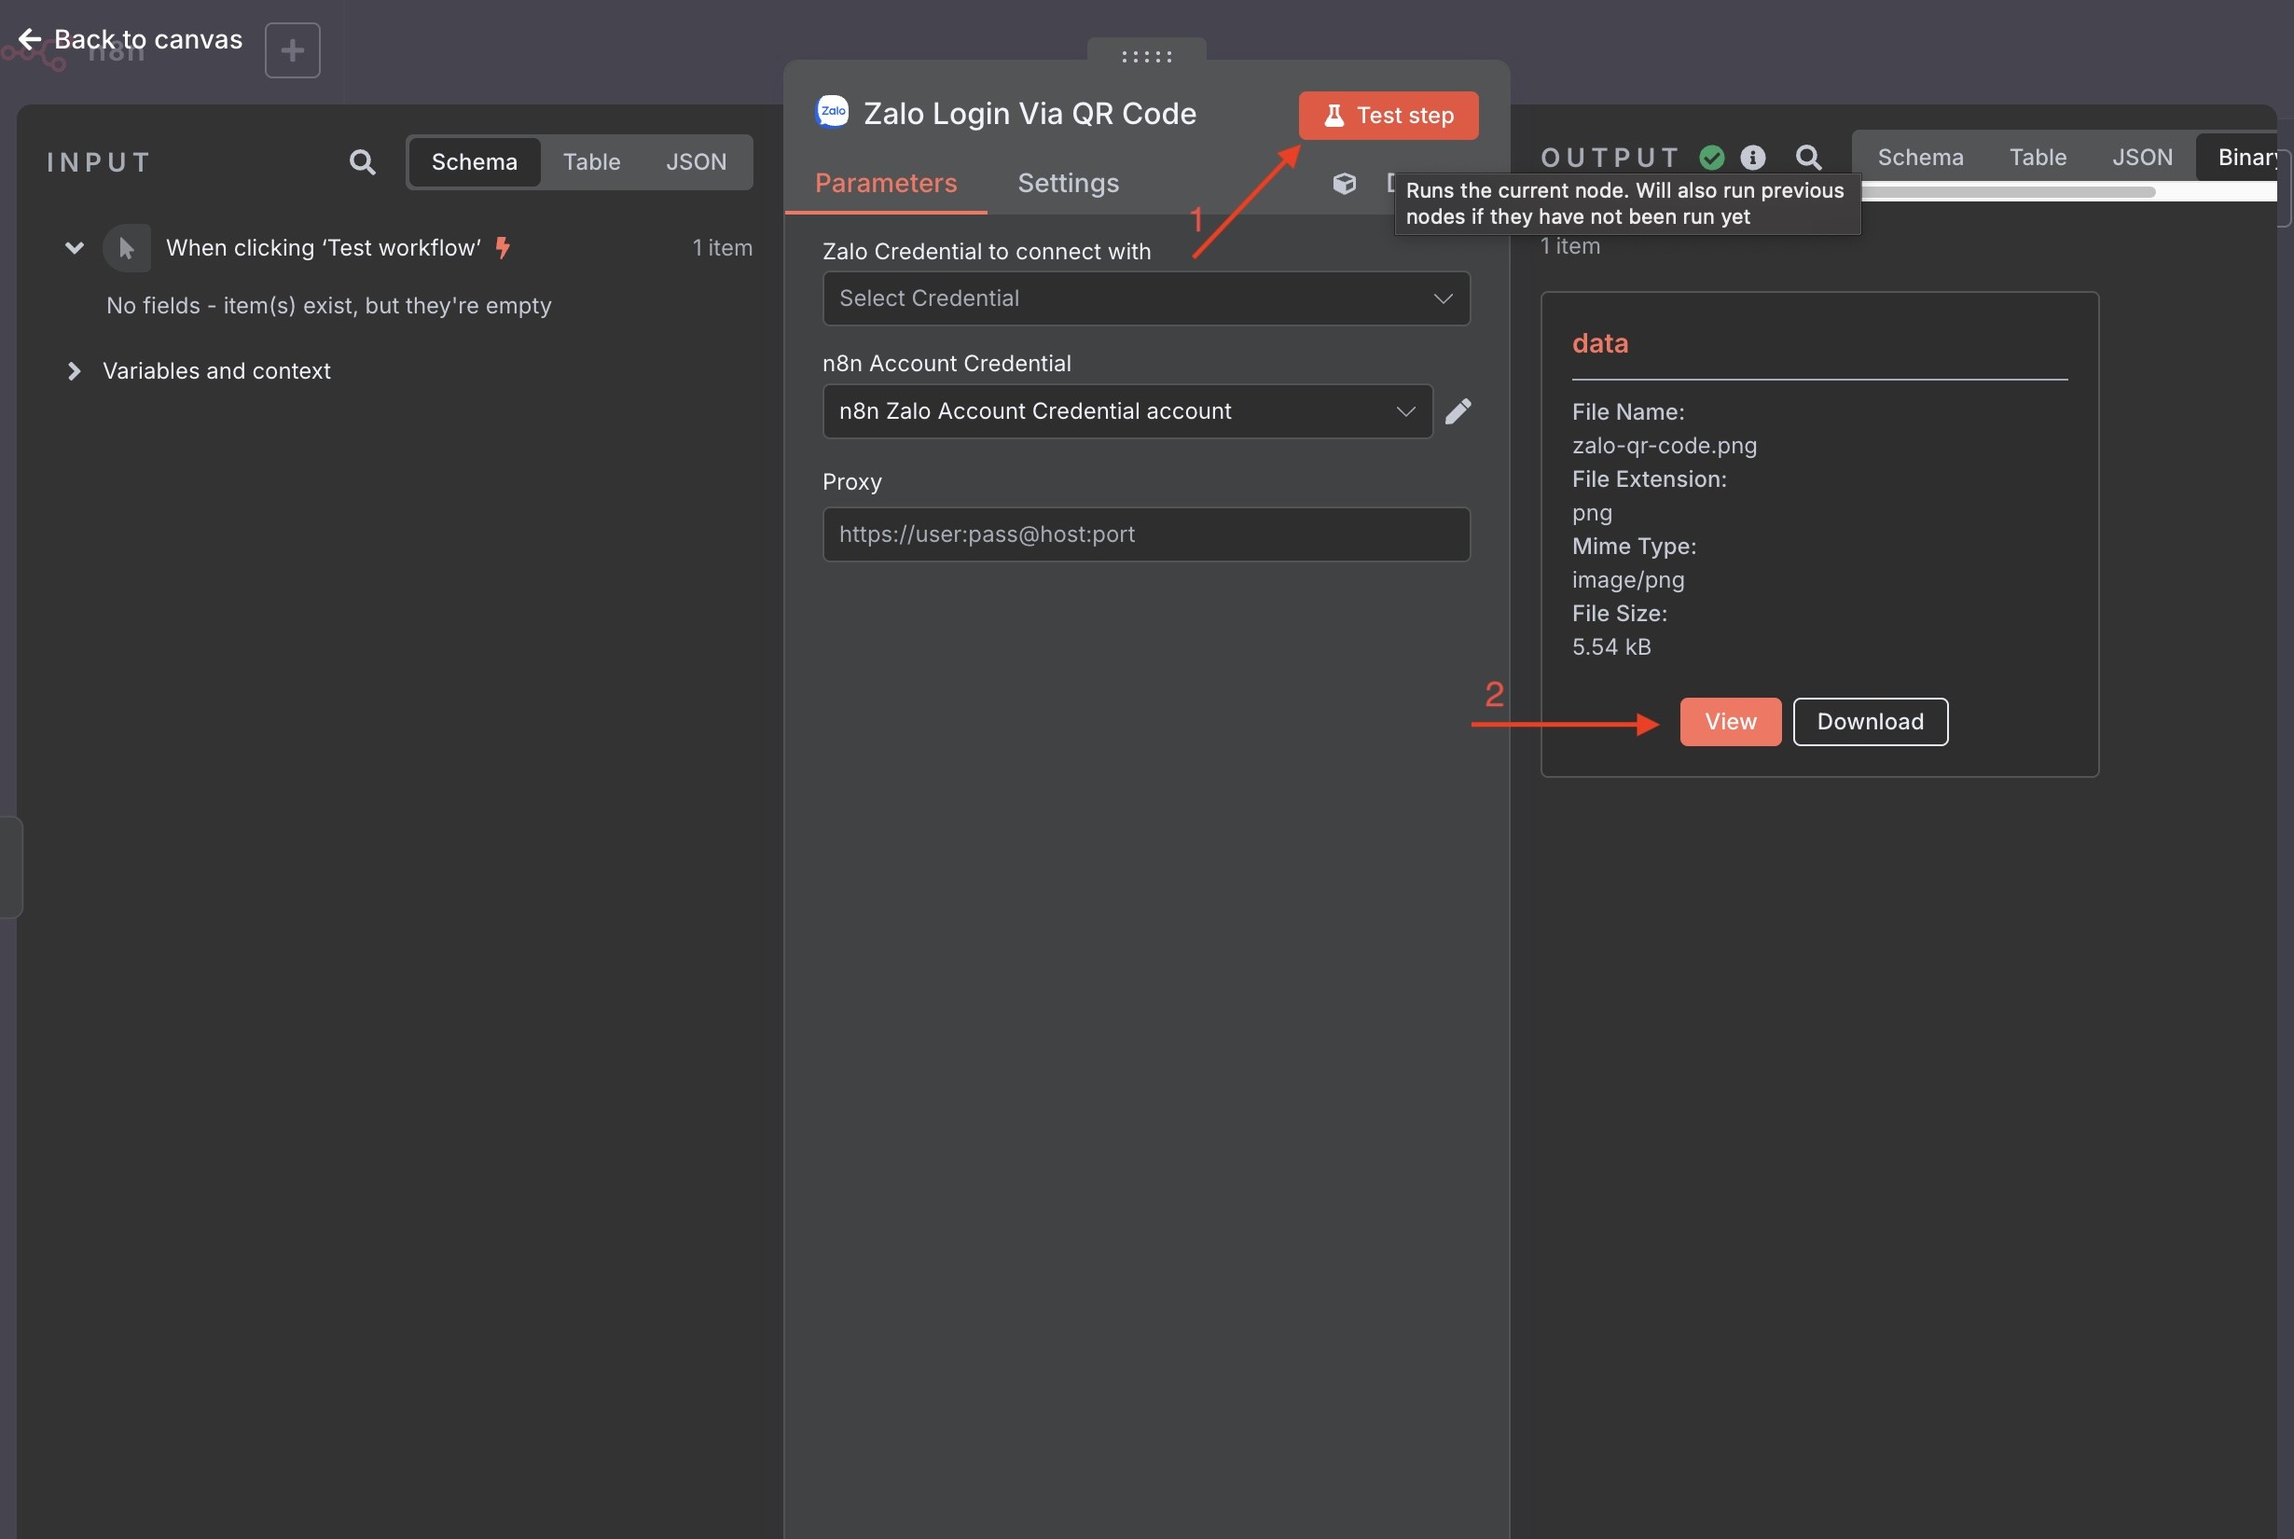
Task: Expand Variables and context
Action: 74,371
